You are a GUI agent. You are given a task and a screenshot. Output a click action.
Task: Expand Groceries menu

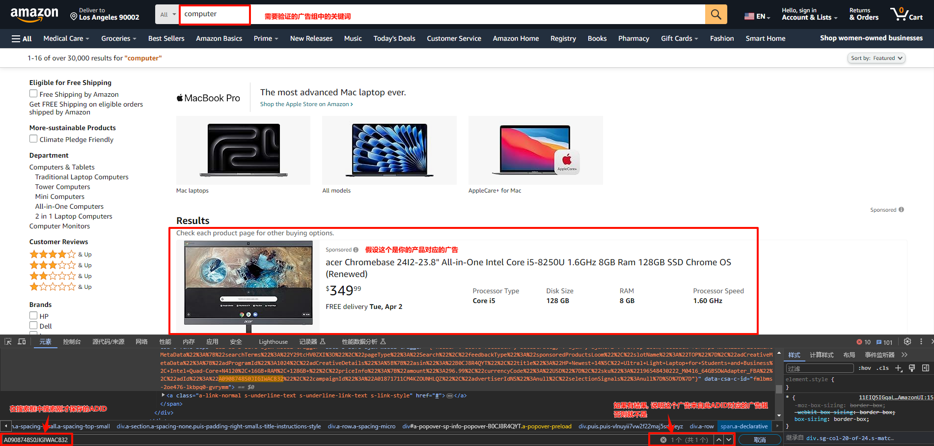(119, 38)
